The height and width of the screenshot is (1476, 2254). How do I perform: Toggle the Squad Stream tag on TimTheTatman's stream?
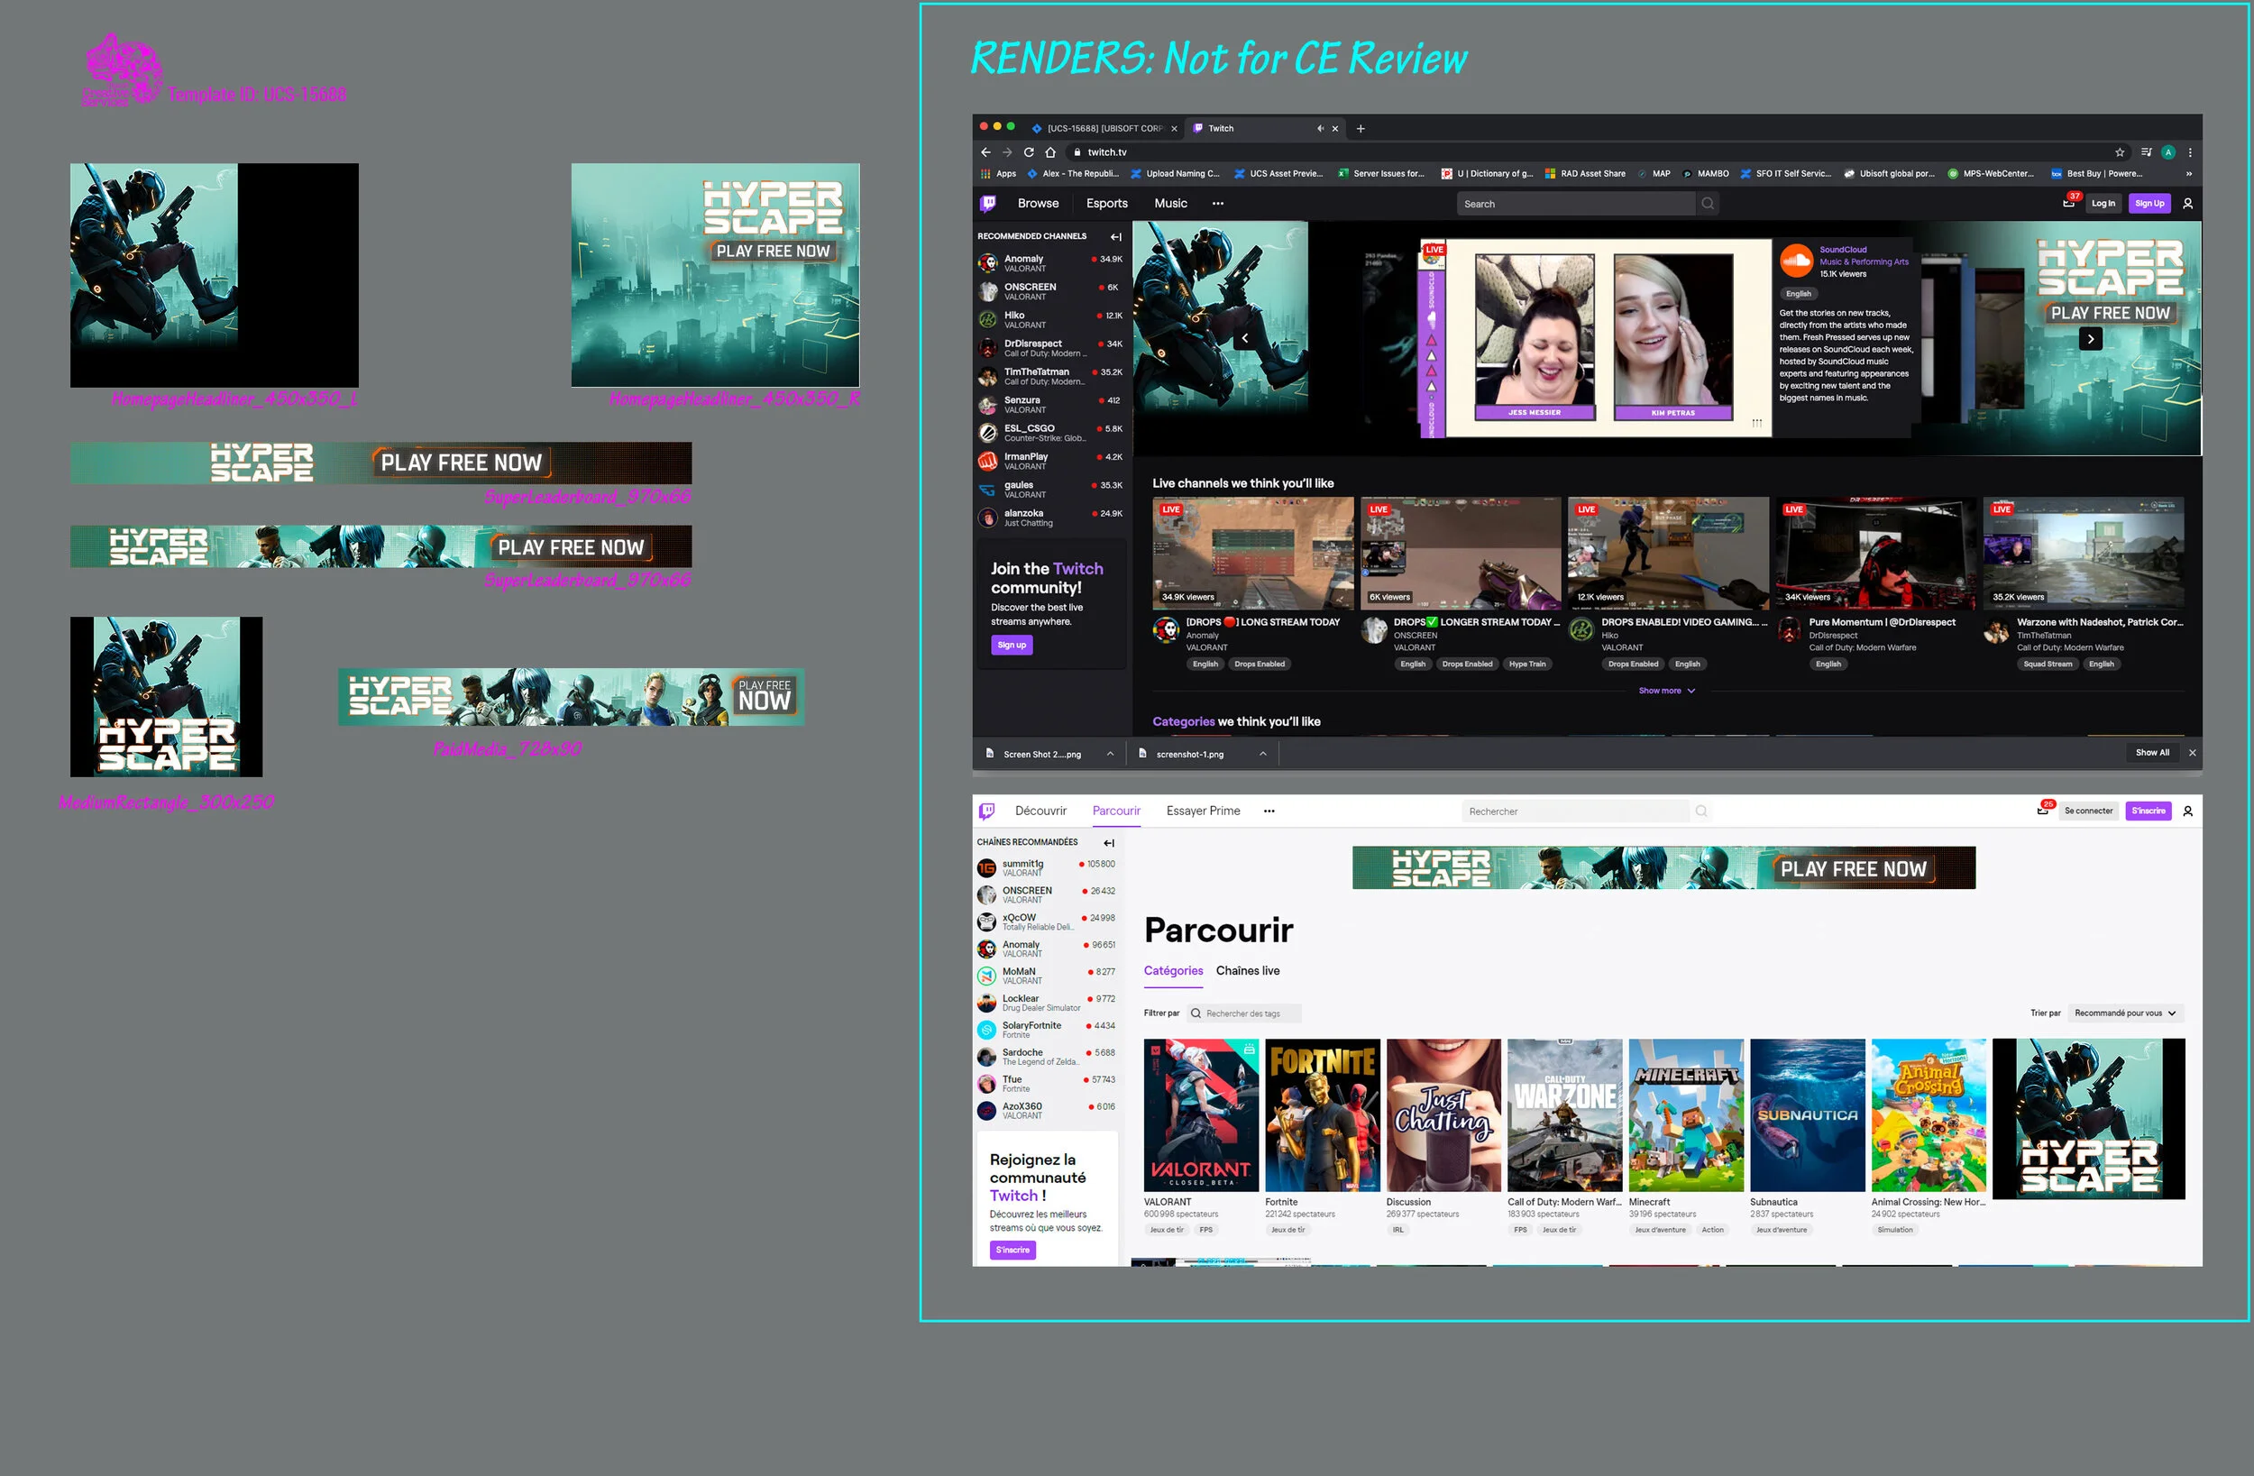(2048, 665)
